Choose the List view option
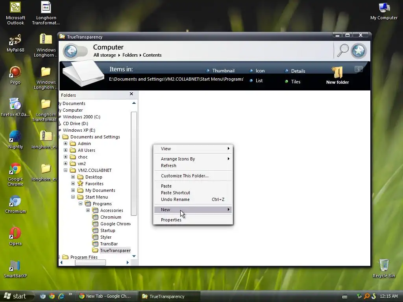403x302 pixels. [x=256, y=81]
